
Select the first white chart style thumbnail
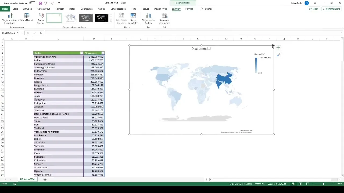tap(54, 18)
